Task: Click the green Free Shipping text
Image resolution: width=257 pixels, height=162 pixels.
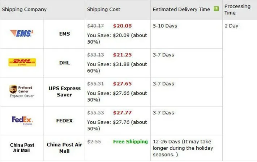Action: click(x=130, y=141)
